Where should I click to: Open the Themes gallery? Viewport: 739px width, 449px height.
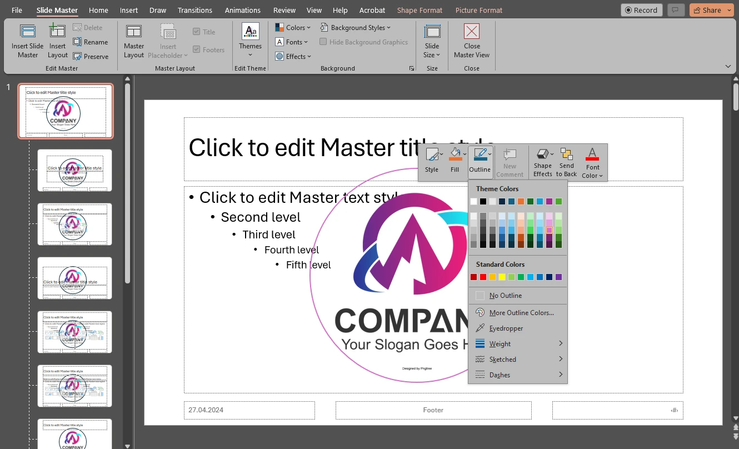(249, 40)
